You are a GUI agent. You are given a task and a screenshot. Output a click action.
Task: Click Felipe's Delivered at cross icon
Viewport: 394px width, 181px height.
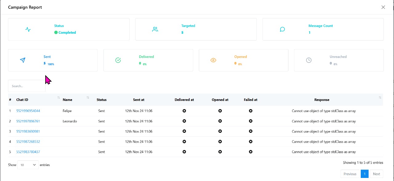(184, 111)
